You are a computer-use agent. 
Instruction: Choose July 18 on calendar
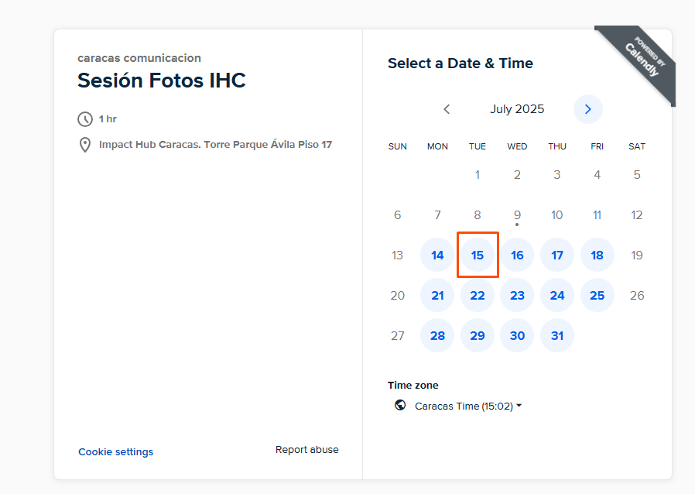597,255
